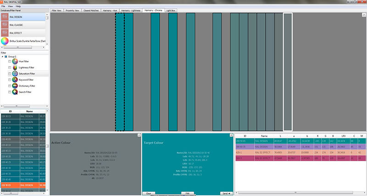This screenshot has height=196, width=367.
Task: Enable the Hue Filter checkbox
Action: (x=10, y=62)
